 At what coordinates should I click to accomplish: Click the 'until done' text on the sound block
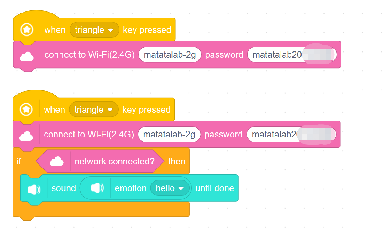coord(215,188)
